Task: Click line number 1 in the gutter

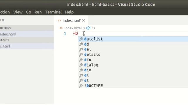Action: coord(65,34)
